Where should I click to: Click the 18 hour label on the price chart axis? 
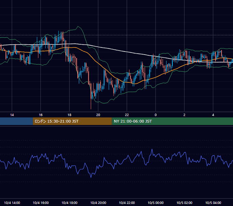70,115
